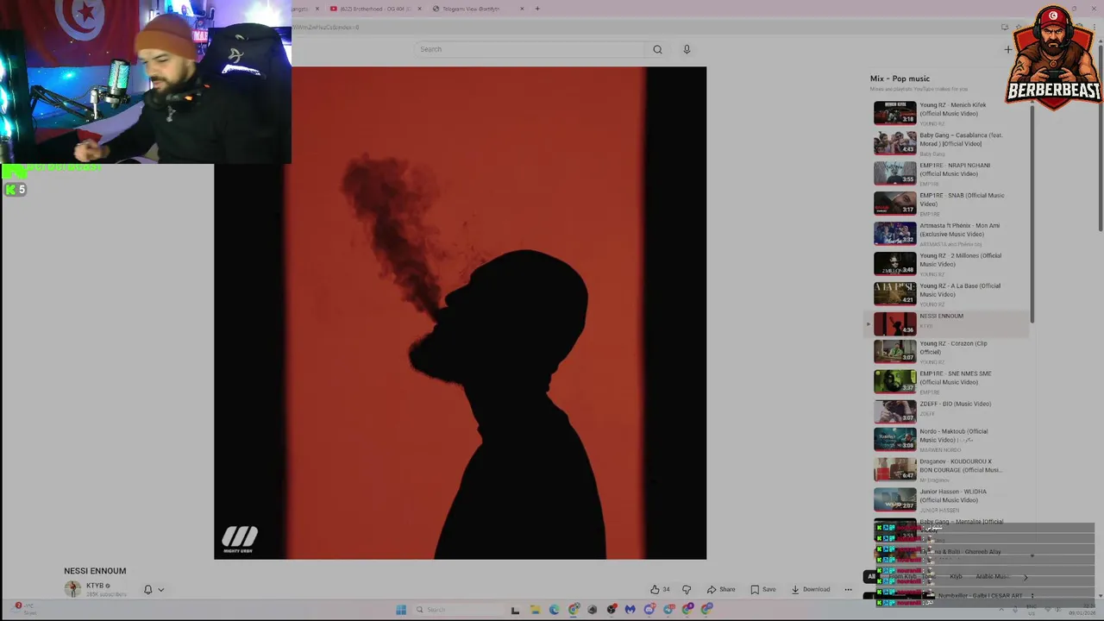Screen dimensions: 1104x621
Task: Select Young RZ - 2 Millones video
Action: (x=947, y=264)
